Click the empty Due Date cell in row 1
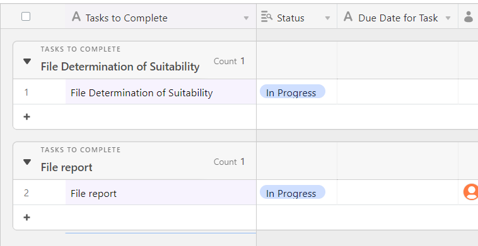478x246 pixels. [x=397, y=92]
